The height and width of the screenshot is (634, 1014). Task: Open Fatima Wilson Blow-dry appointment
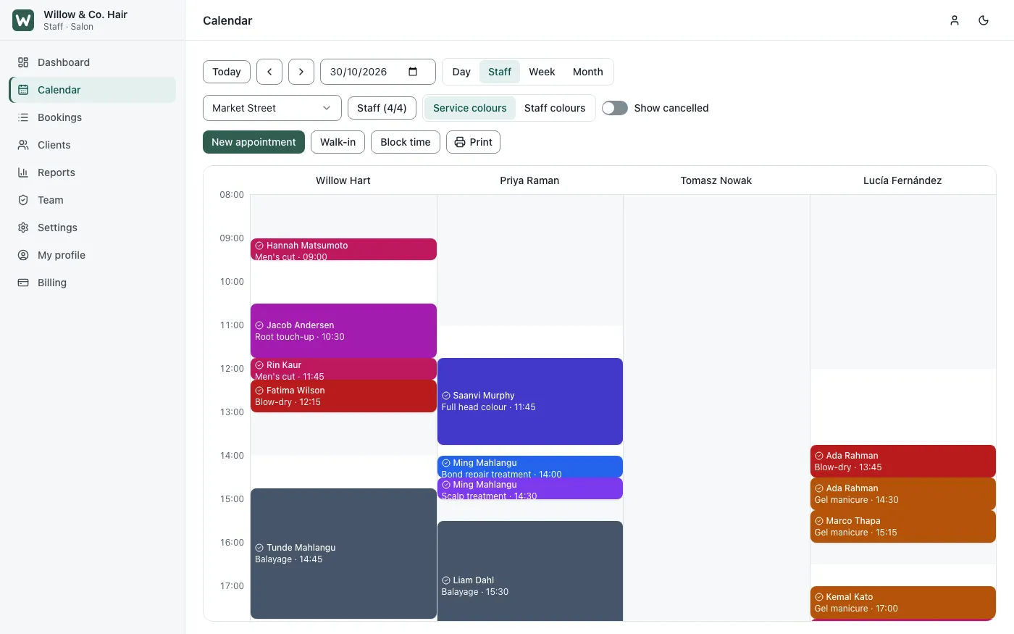click(x=343, y=396)
